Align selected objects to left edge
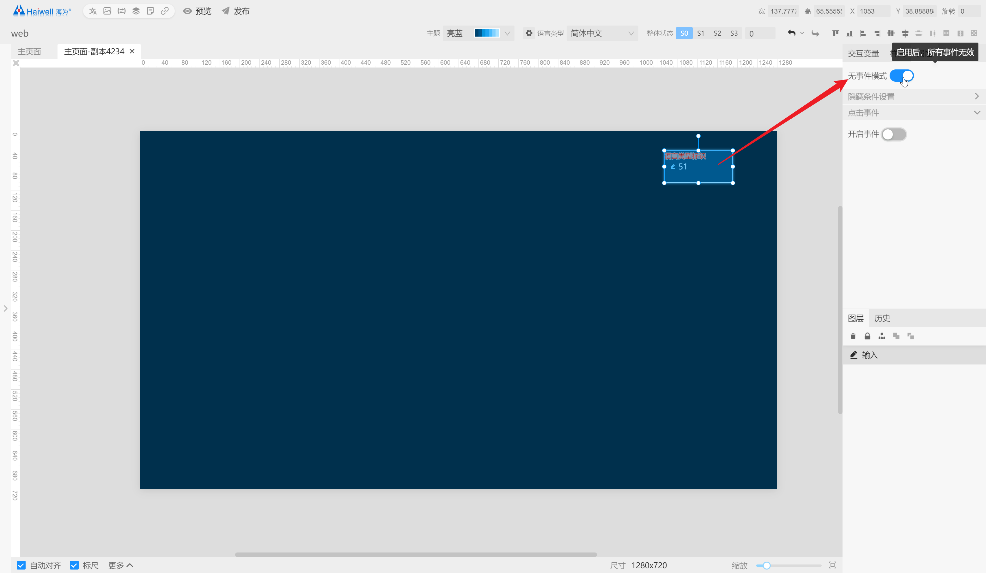The image size is (986, 573). click(x=863, y=33)
